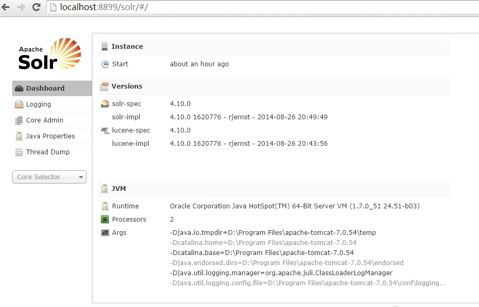The width and height of the screenshot is (479, 307).
Task: Click the Args label
Action: [119, 233]
